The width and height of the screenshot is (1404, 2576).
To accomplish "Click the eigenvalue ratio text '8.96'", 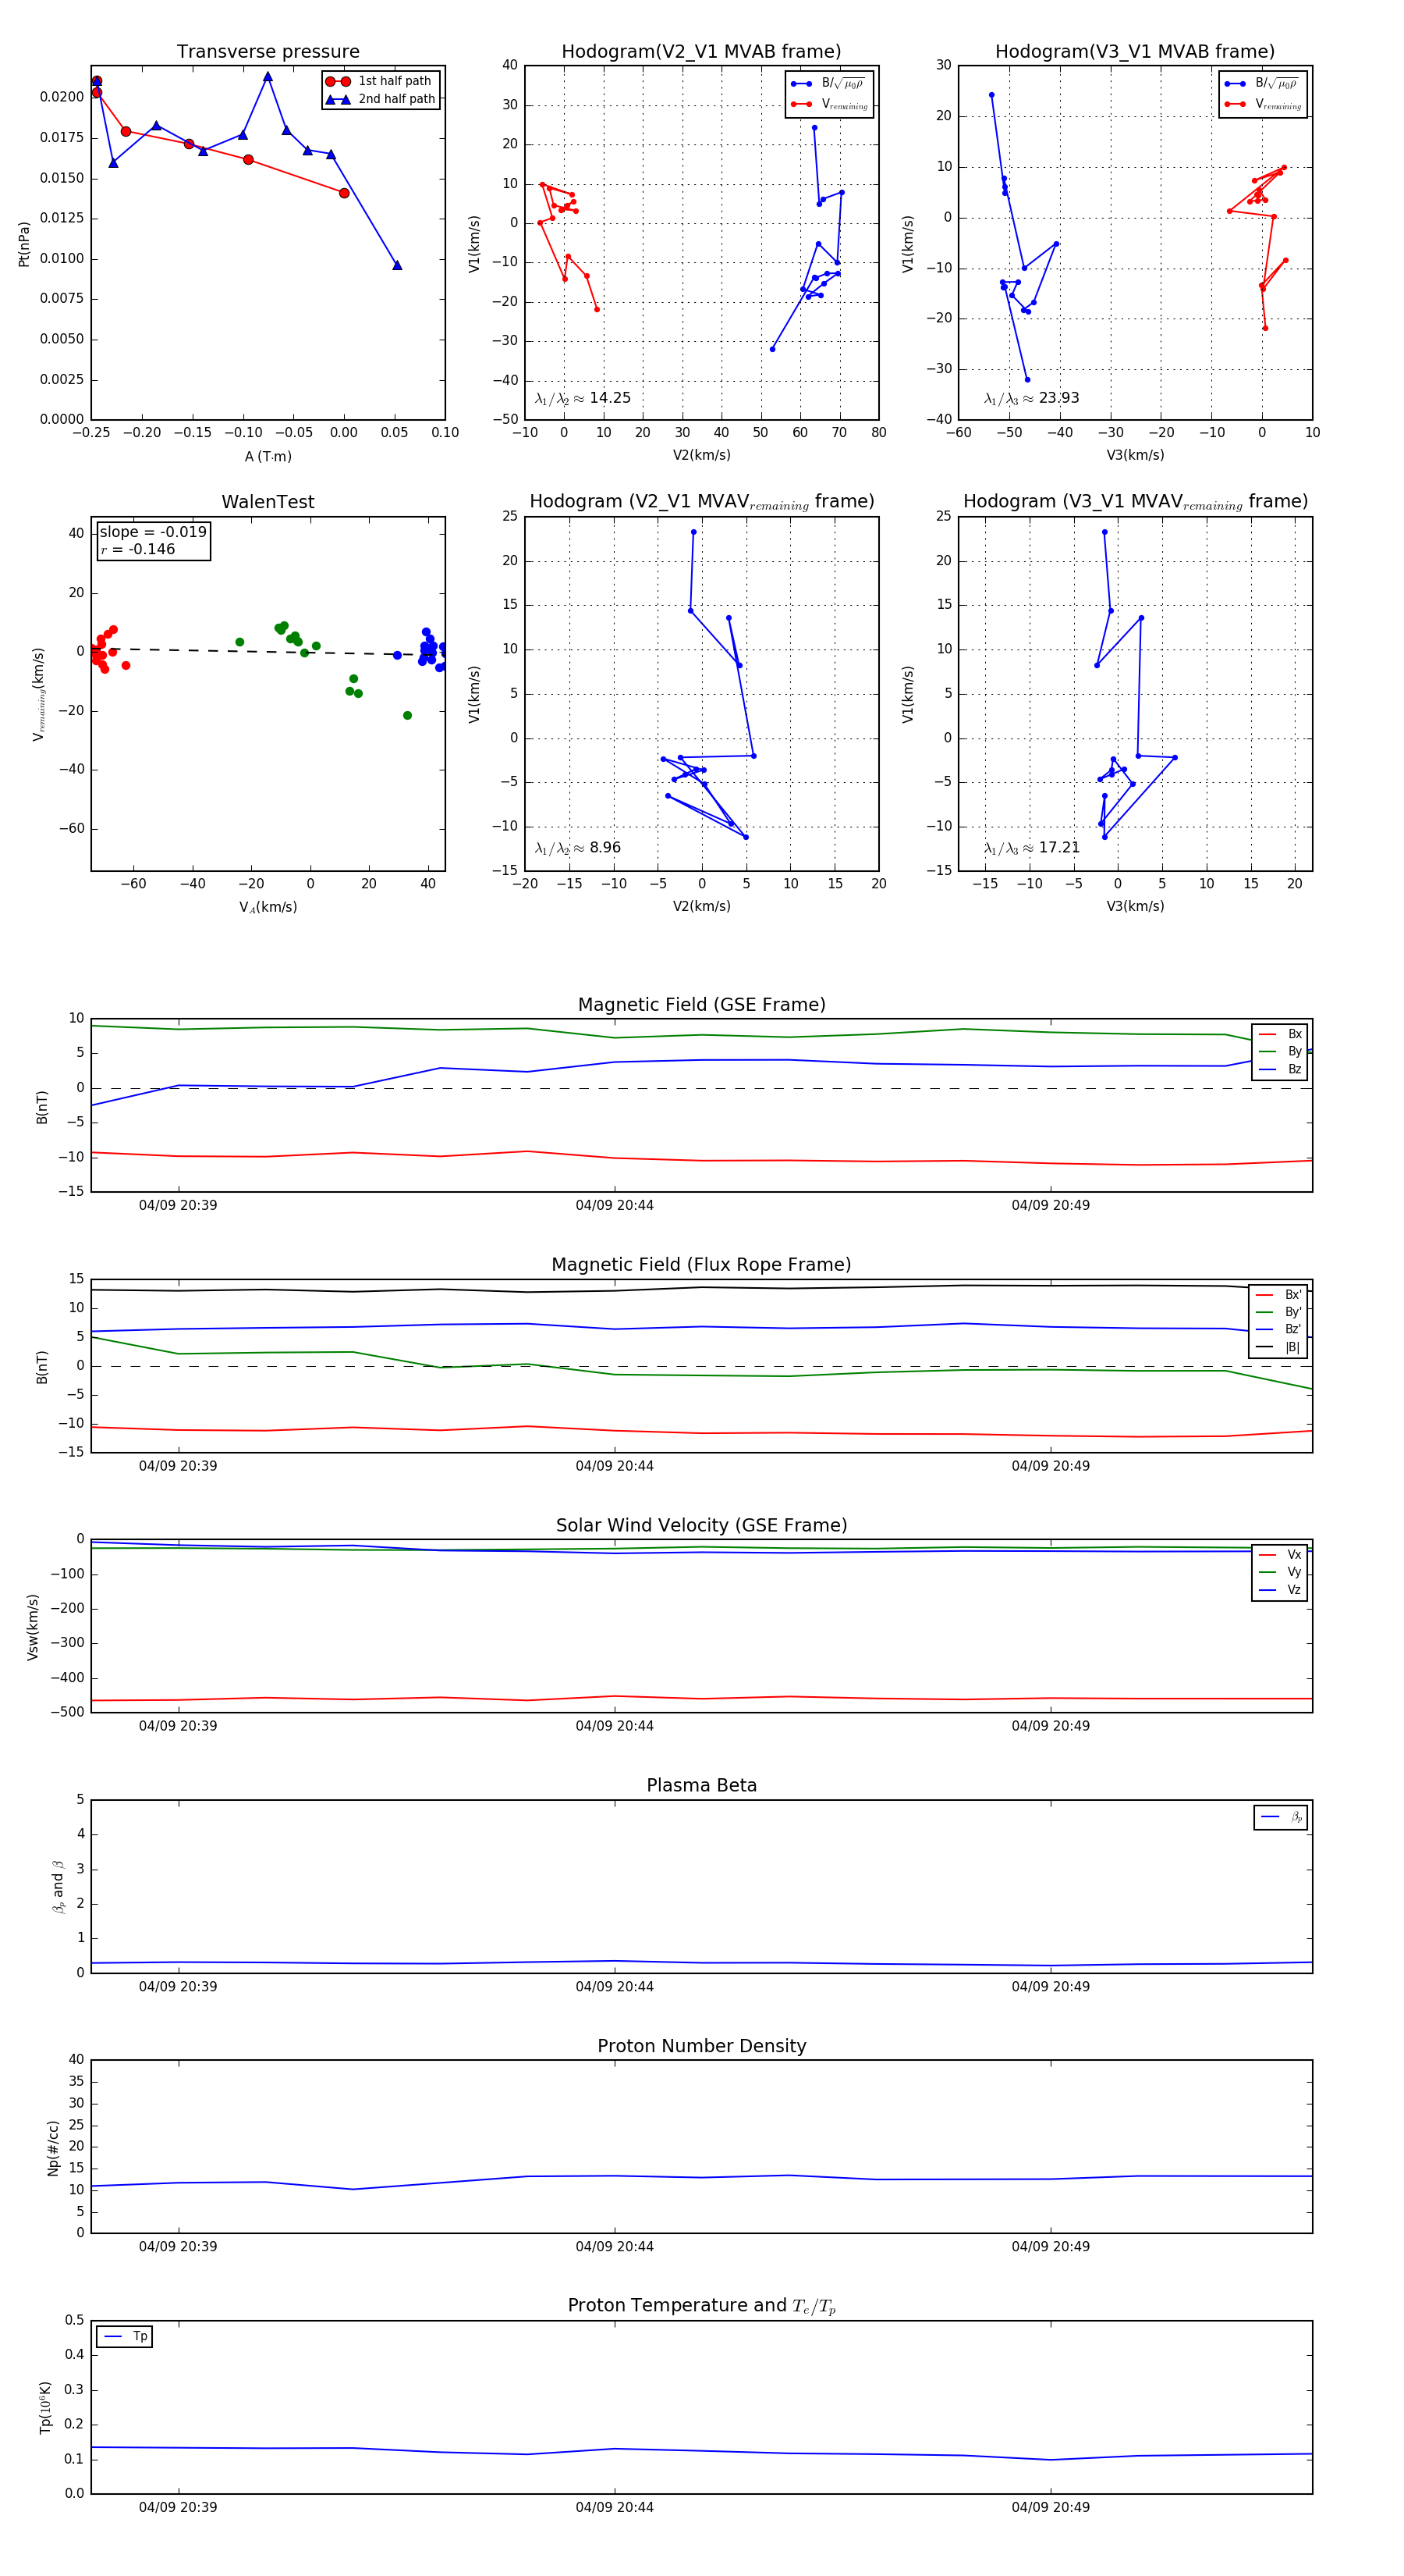I will pos(604,848).
